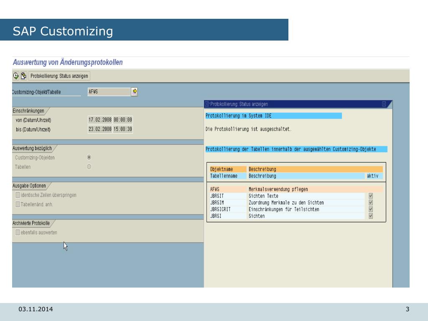Click the variant icon next to Execute
This screenshot has height=321, width=428.
(24, 76)
